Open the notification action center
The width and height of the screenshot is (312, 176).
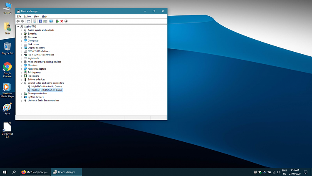(x=306, y=172)
